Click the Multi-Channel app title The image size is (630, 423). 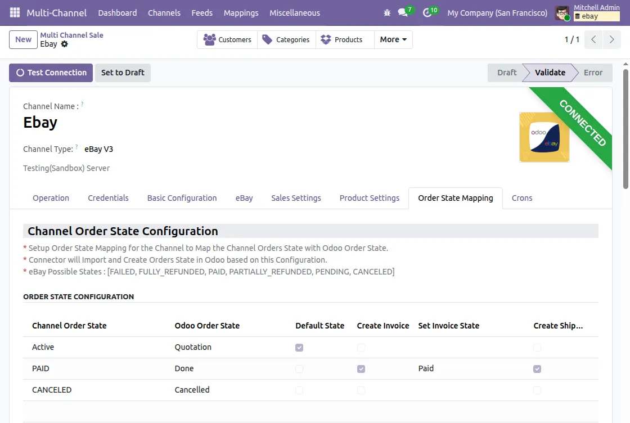pyautogui.click(x=57, y=13)
